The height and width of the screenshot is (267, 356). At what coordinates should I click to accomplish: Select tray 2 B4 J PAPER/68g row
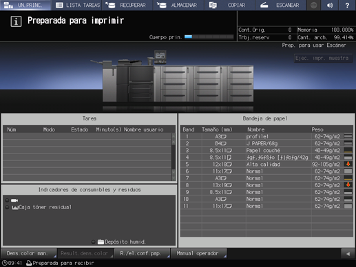click(266, 143)
